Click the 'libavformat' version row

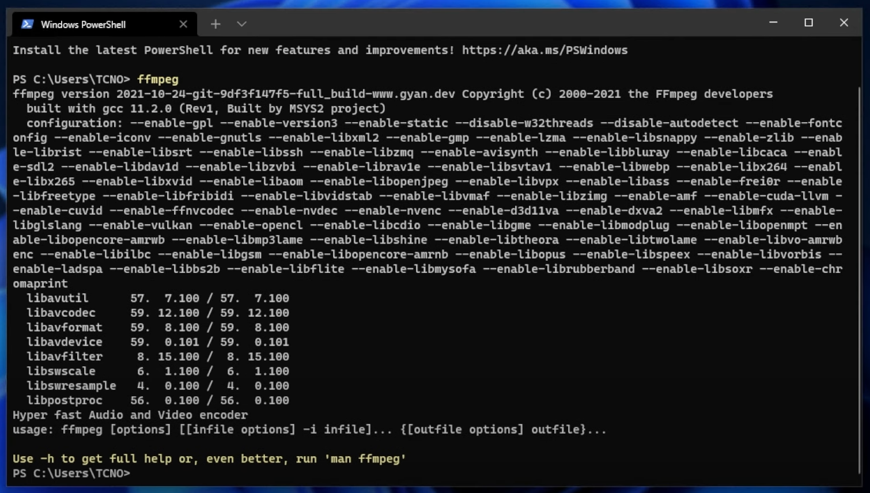(x=157, y=327)
